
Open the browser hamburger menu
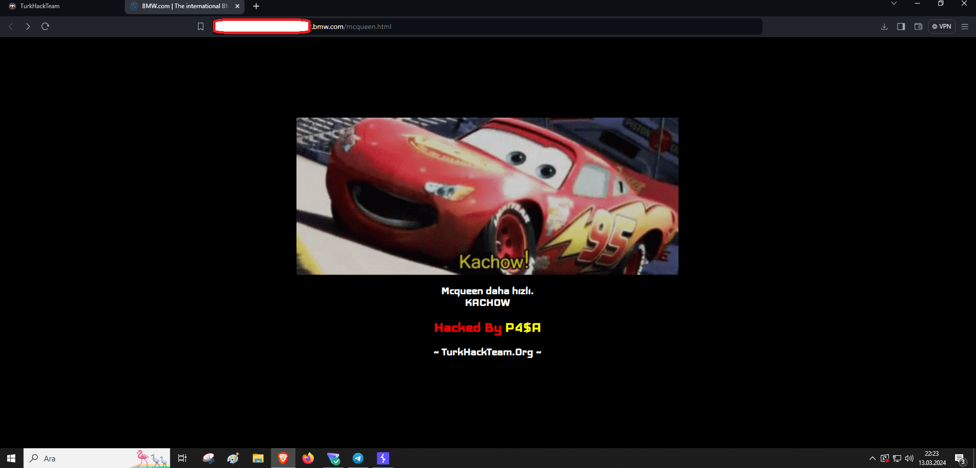tap(965, 26)
